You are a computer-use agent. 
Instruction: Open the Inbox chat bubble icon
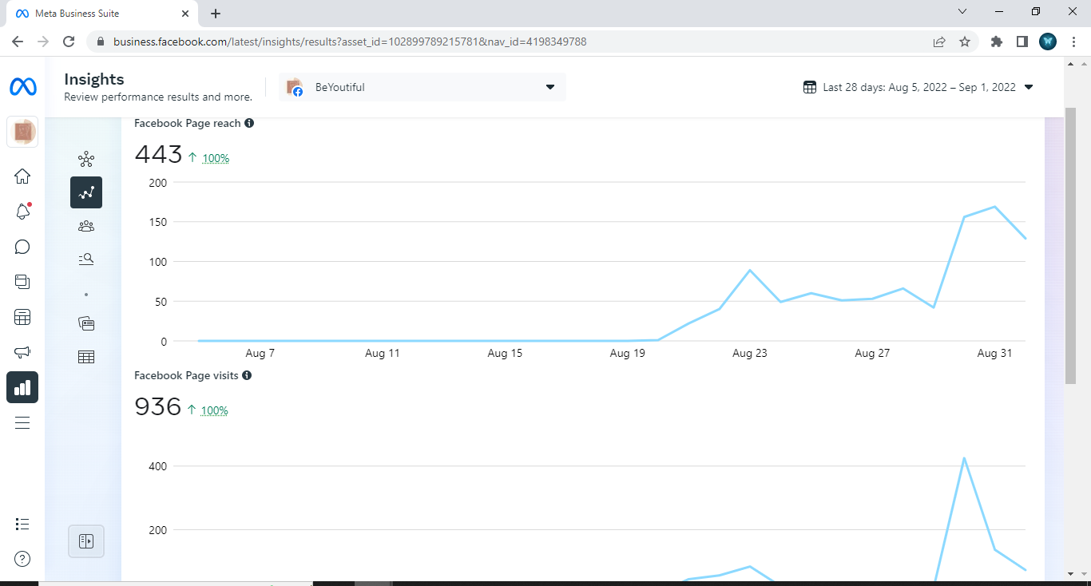pos(22,247)
